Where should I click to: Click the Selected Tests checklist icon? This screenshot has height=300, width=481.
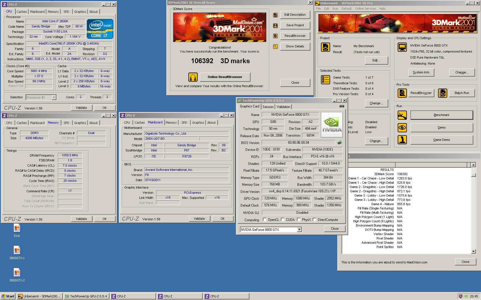[325, 80]
